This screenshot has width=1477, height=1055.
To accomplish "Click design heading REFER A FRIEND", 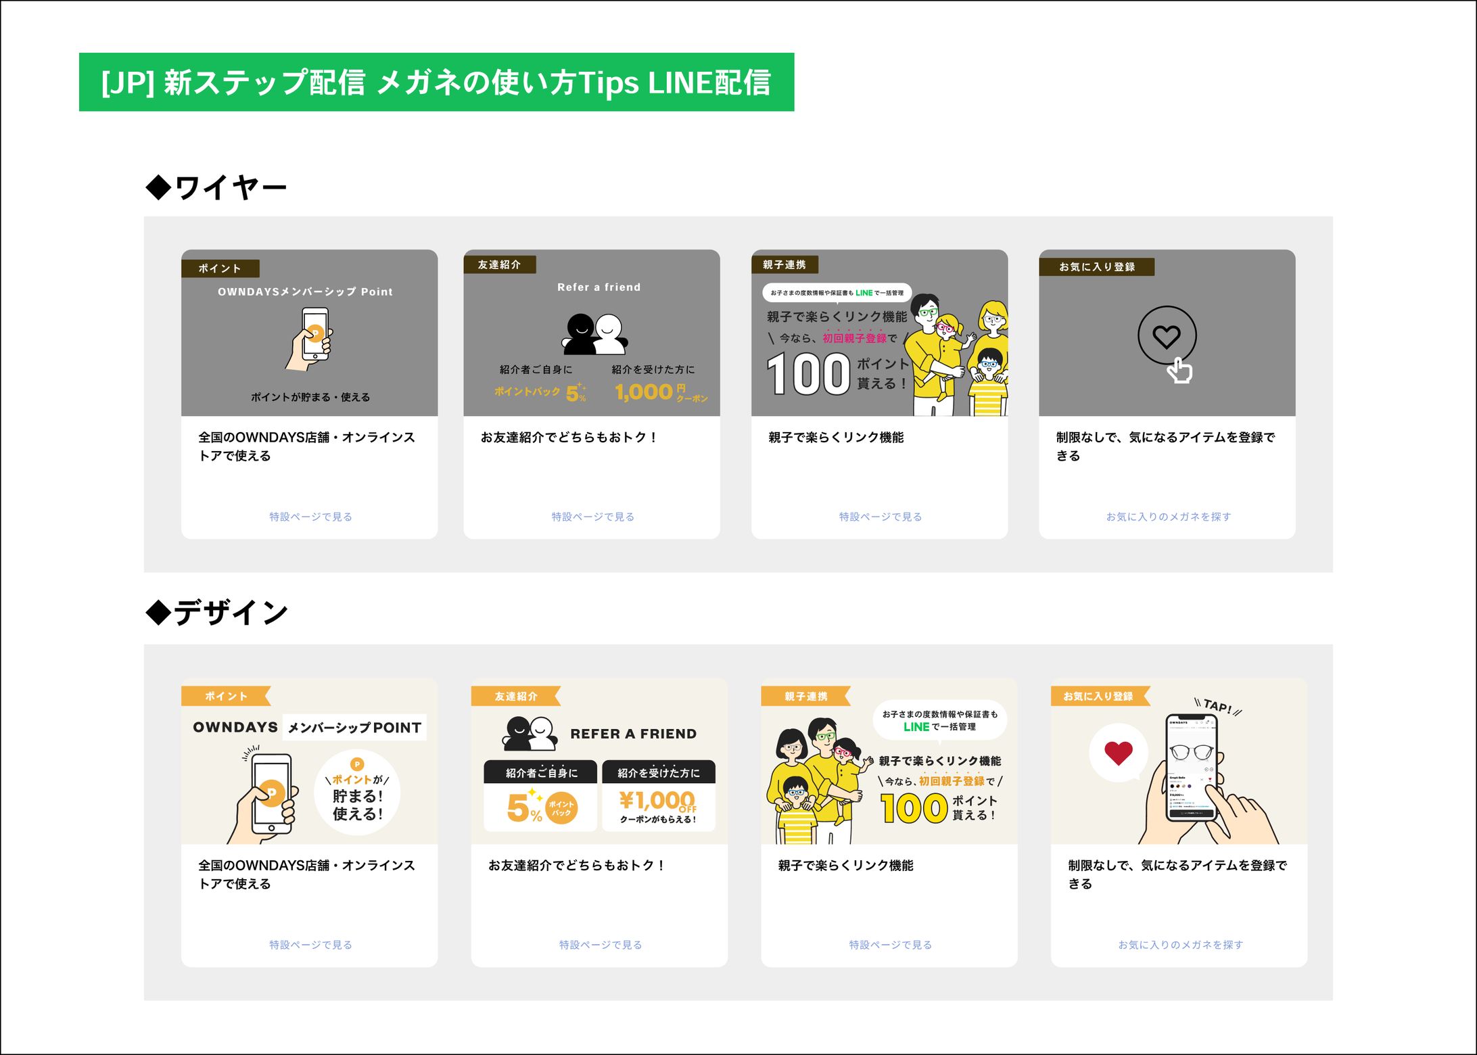I will pos(633,734).
